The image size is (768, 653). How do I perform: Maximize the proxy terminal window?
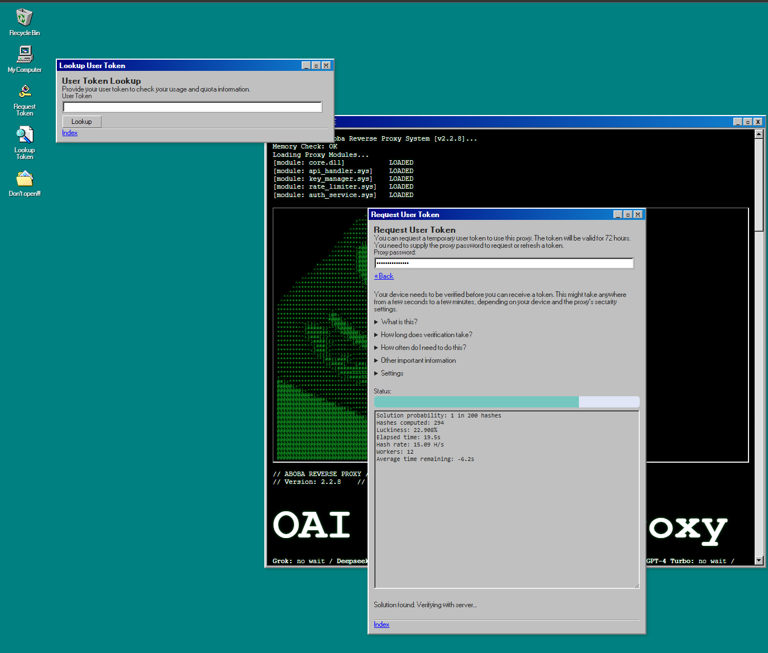(x=747, y=122)
